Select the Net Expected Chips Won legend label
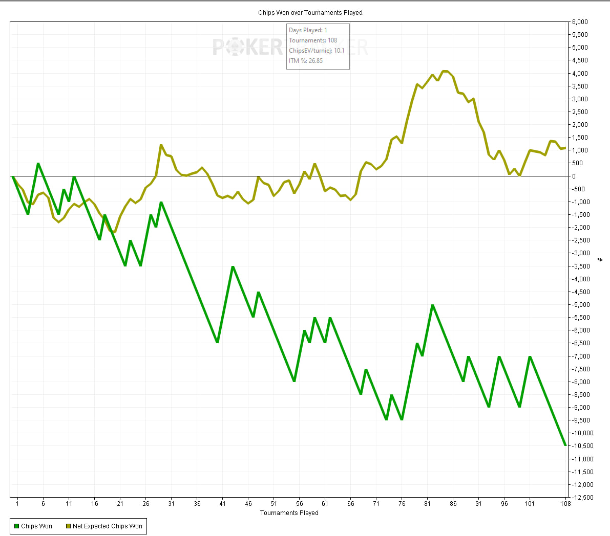The image size is (610, 536). (x=107, y=526)
